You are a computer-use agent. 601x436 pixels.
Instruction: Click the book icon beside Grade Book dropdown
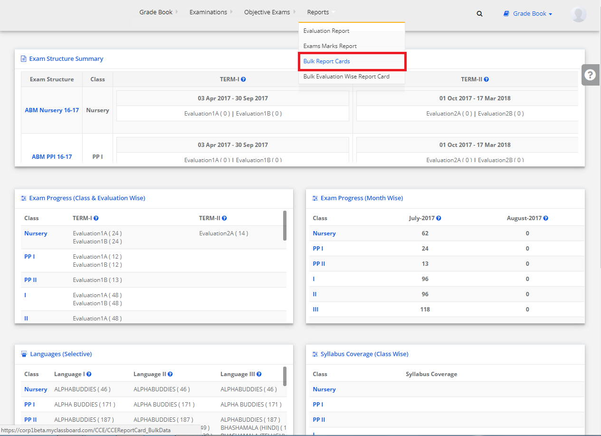pyautogui.click(x=506, y=14)
